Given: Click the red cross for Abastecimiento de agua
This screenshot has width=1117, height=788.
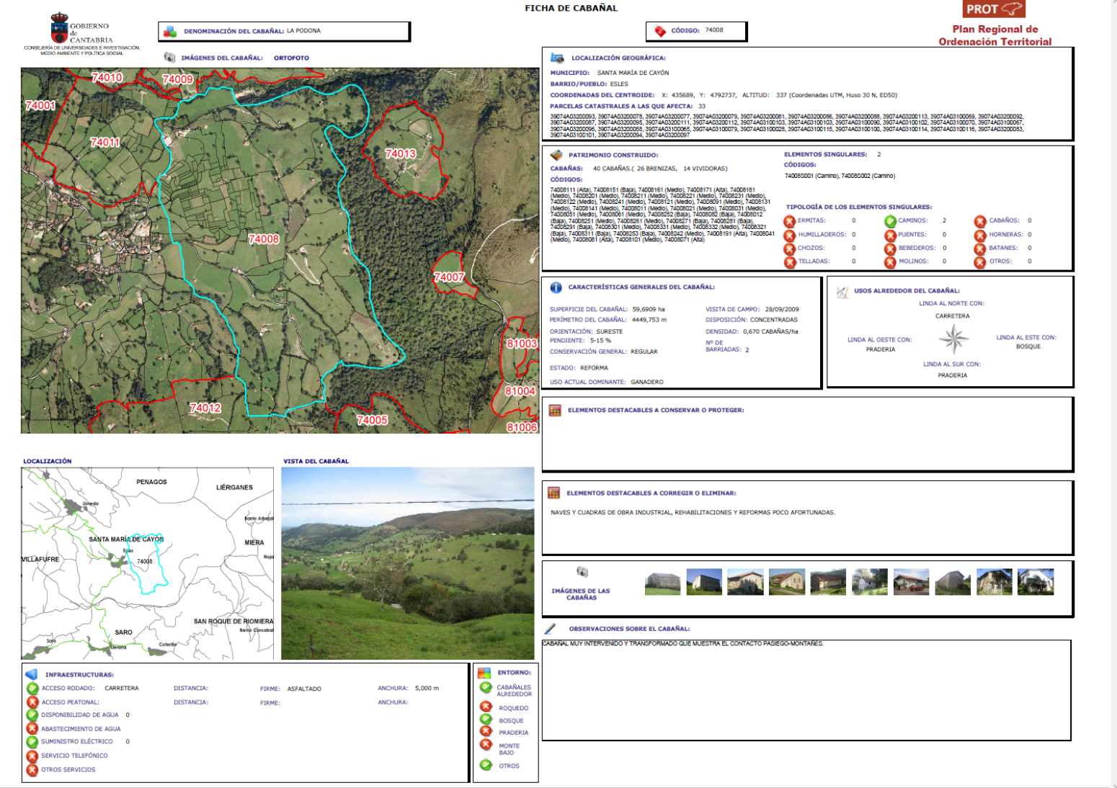Looking at the screenshot, I should click(x=32, y=729).
